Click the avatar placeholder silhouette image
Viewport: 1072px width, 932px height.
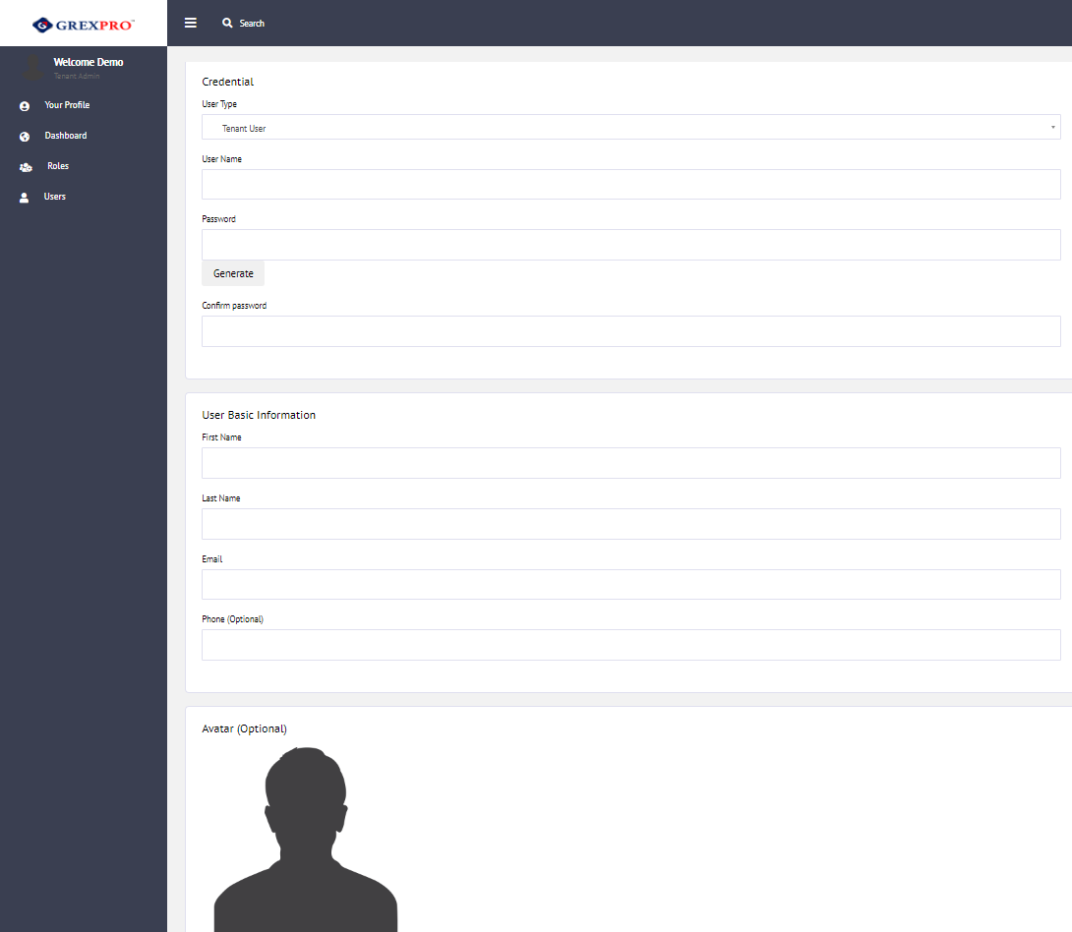[305, 841]
